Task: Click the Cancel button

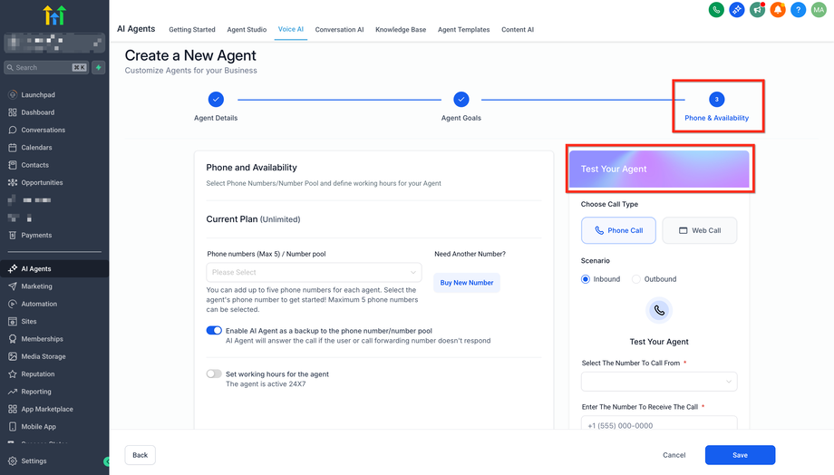Action: (x=674, y=455)
